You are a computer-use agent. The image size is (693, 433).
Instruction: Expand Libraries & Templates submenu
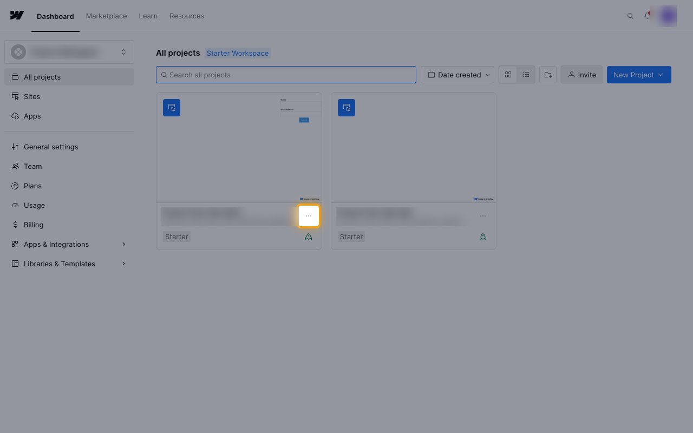tap(69, 264)
